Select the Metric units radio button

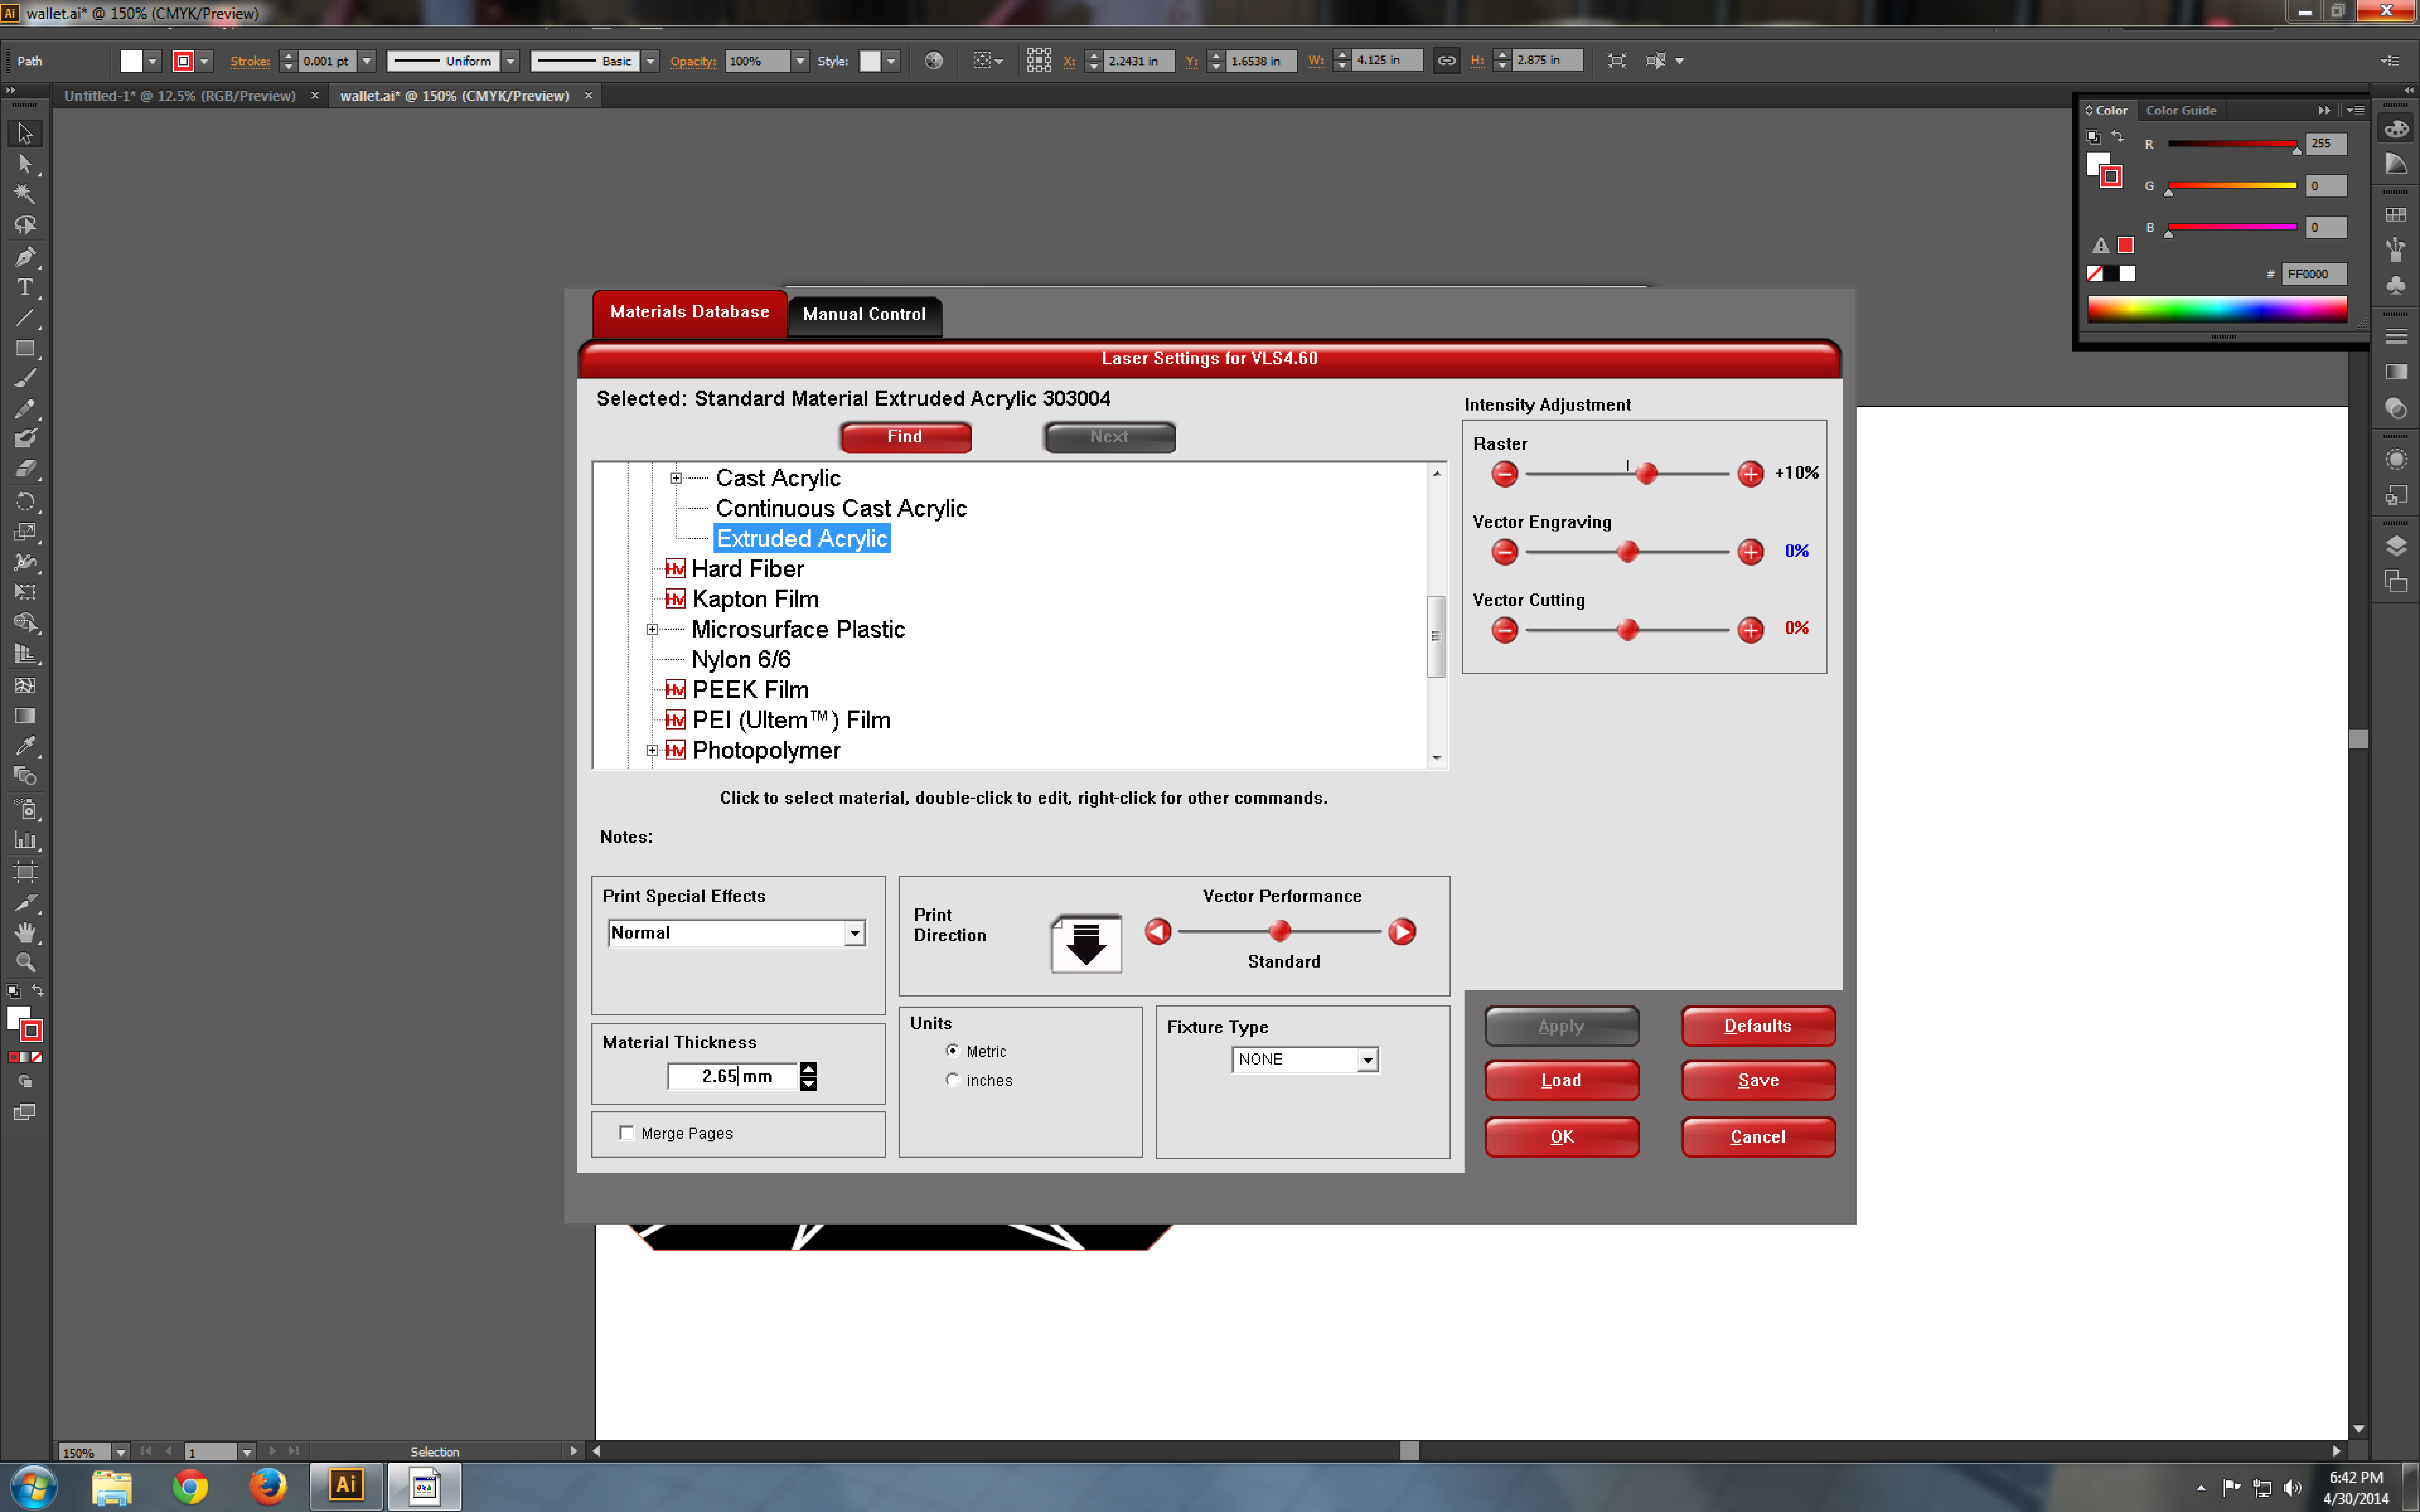tap(953, 1051)
